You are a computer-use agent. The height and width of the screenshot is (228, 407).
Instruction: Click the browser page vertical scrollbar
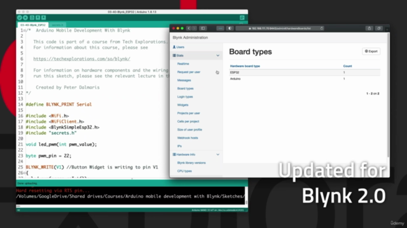[x=388, y=96]
